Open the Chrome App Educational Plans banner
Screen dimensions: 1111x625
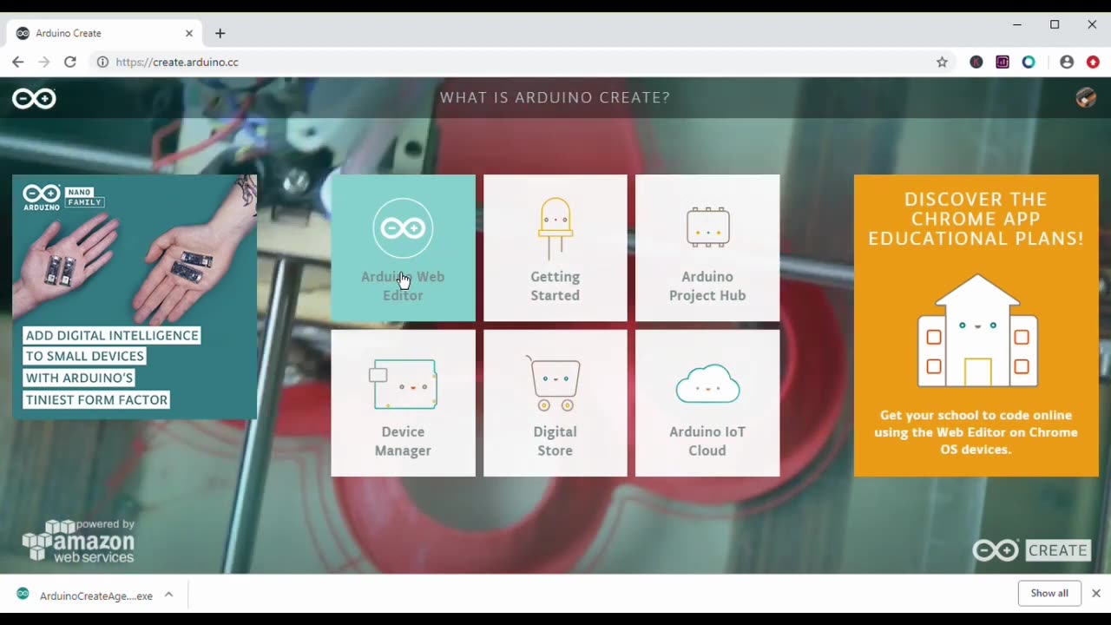pyautogui.click(x=976, y=326)
